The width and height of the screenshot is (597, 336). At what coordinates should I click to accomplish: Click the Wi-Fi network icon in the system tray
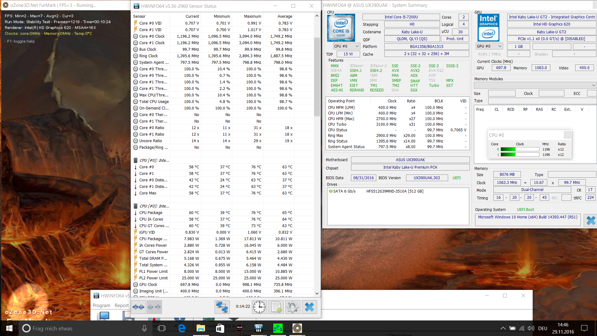pos(522,328)
